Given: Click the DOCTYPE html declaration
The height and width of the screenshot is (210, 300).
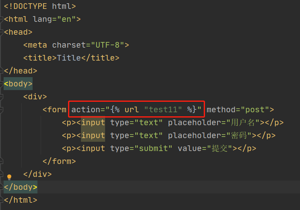Looking at the screenshot, I should (40, 6).
